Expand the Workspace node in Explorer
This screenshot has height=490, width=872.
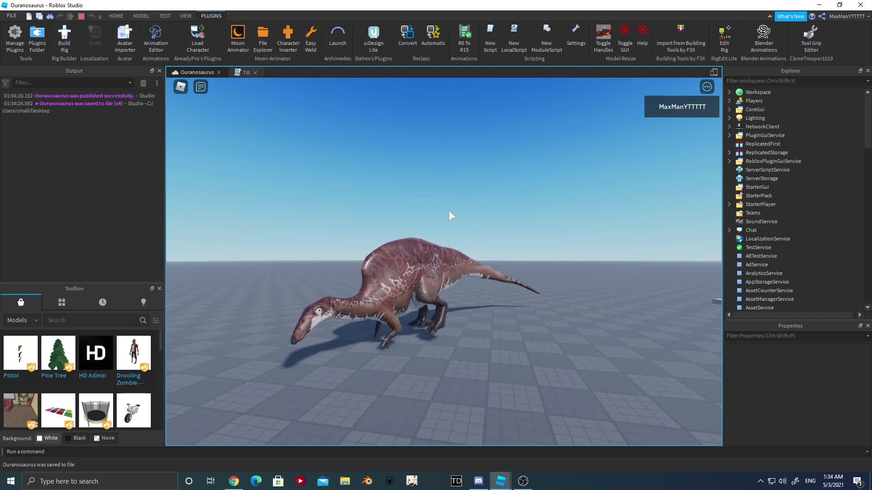click(x=729, y=92)
